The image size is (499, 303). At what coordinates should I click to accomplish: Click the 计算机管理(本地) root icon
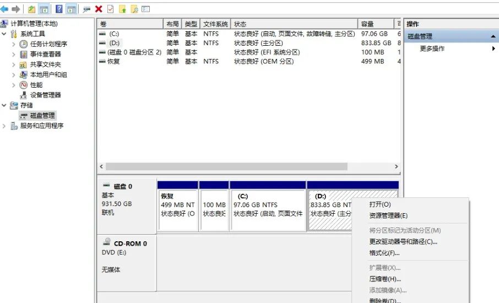click(x=4, y=24)
